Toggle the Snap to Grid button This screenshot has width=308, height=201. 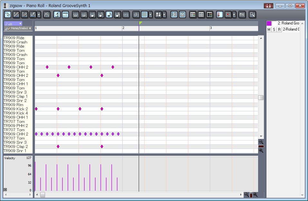coord(144,14)
